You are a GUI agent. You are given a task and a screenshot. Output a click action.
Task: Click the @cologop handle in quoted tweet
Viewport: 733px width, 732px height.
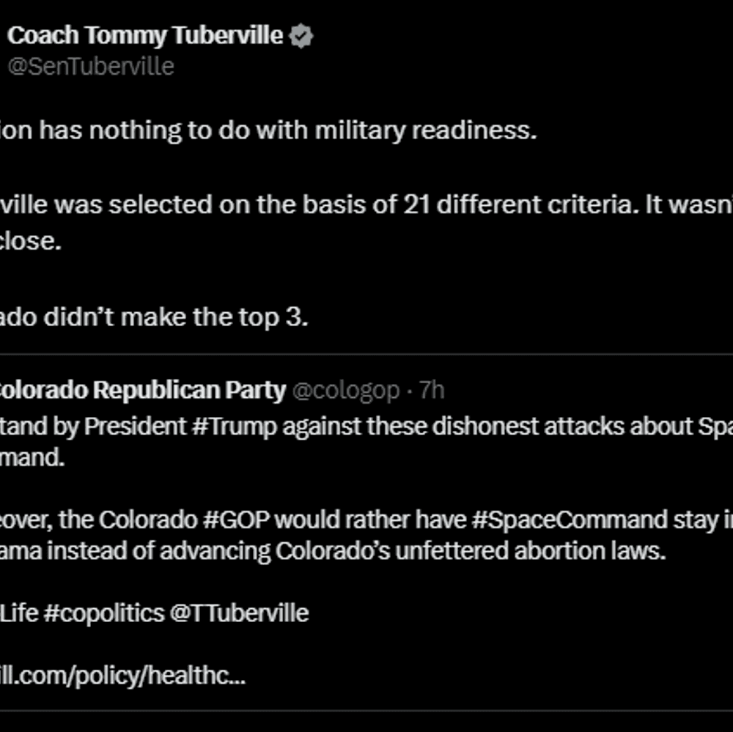pos(346,390)
